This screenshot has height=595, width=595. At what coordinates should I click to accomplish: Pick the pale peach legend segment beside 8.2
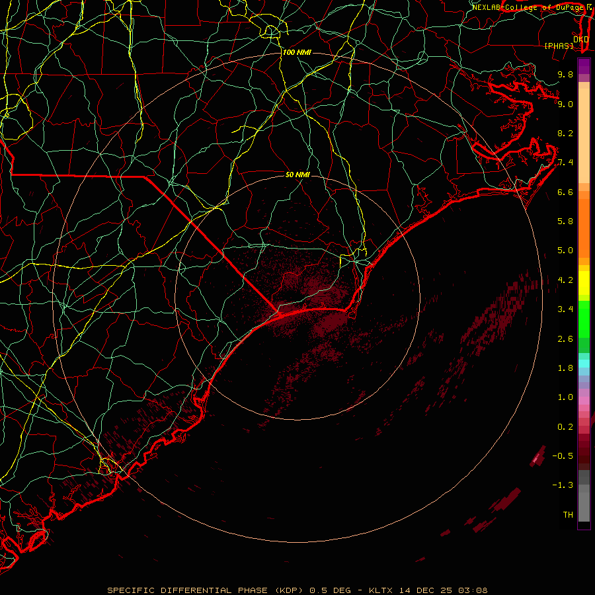(x=584, y=136)
